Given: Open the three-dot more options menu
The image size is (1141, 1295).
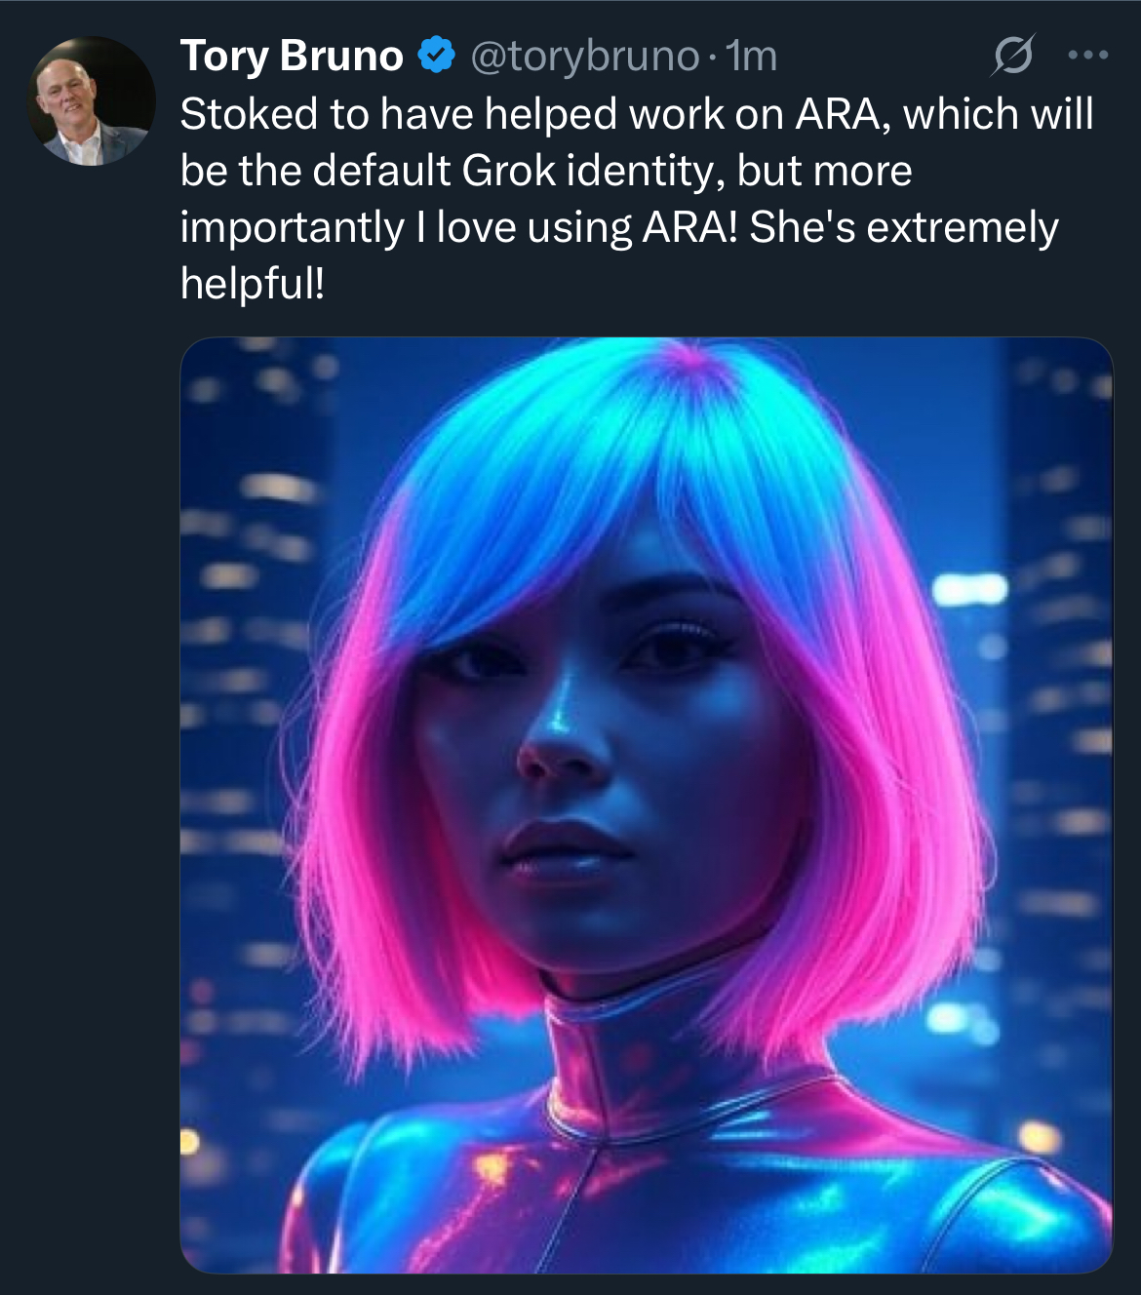Looking at the screenshot, I should coord(1088,56).
